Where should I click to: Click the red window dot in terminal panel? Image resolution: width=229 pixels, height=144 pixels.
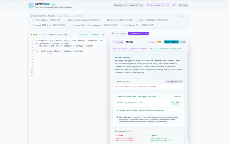coord(32,35)
